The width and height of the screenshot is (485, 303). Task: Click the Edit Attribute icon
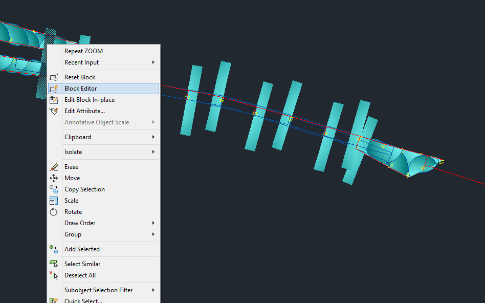[54, 111]
